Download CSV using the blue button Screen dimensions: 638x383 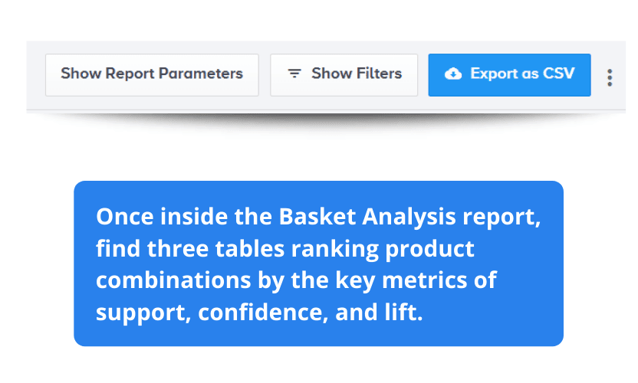pos(509,75)
